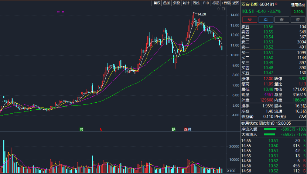Switch to 多股 multi-stock view

(x=176, y=3)
